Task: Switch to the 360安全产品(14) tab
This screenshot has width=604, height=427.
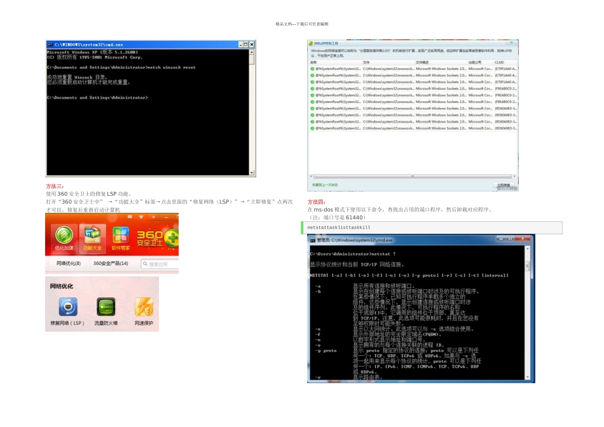Action: pos(111,263)
